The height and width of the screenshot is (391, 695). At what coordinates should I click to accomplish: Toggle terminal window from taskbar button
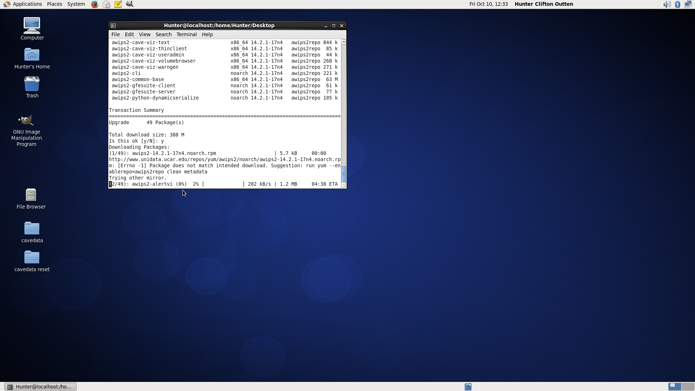pyautogui.click(x=41, y=387)
